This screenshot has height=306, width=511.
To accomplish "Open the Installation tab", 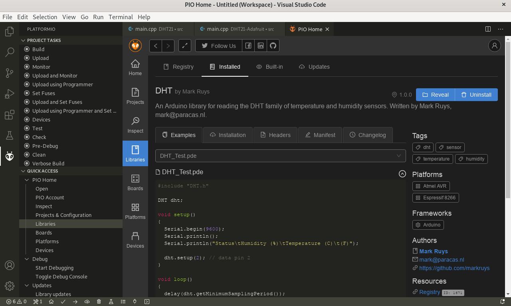I will pos(228,135).
